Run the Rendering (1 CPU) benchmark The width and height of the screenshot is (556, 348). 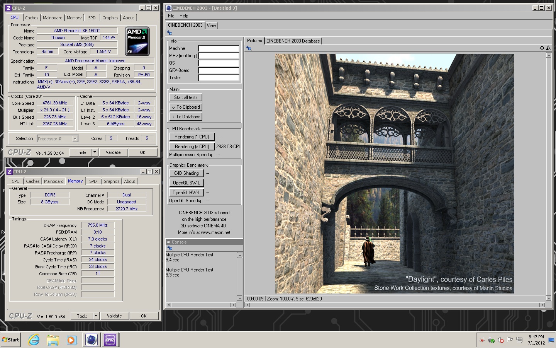[192, 137]
